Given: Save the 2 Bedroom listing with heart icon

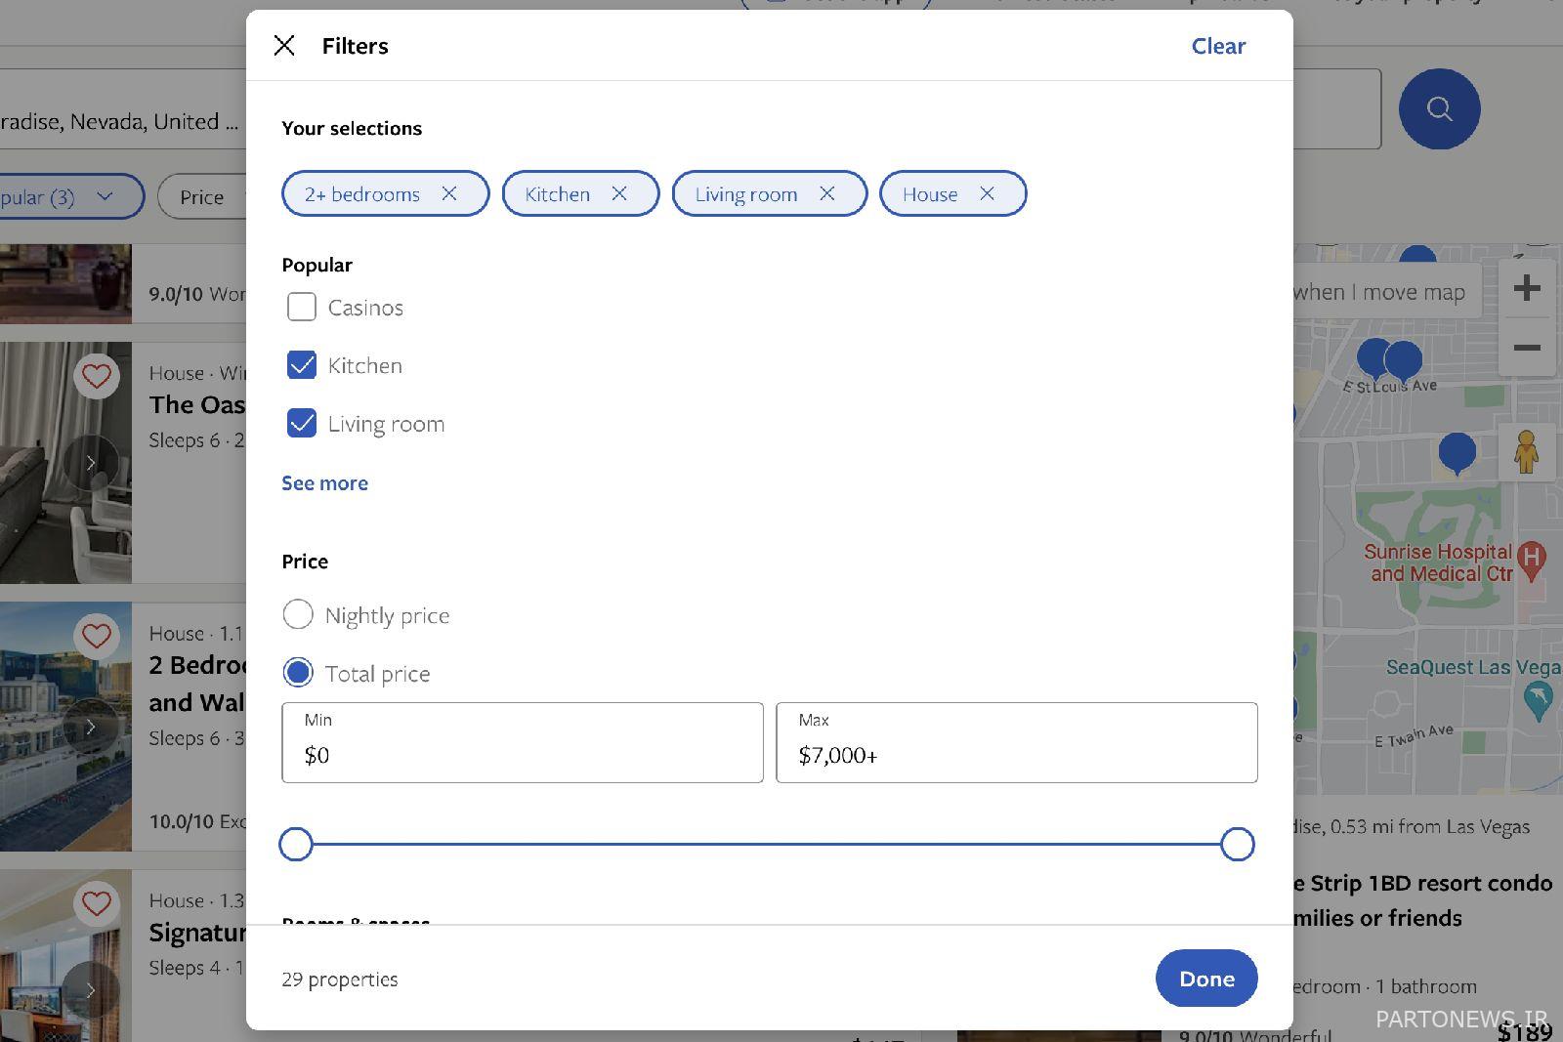Looking at the screenshot, I should pyautogui.click(x=96, y=636).
